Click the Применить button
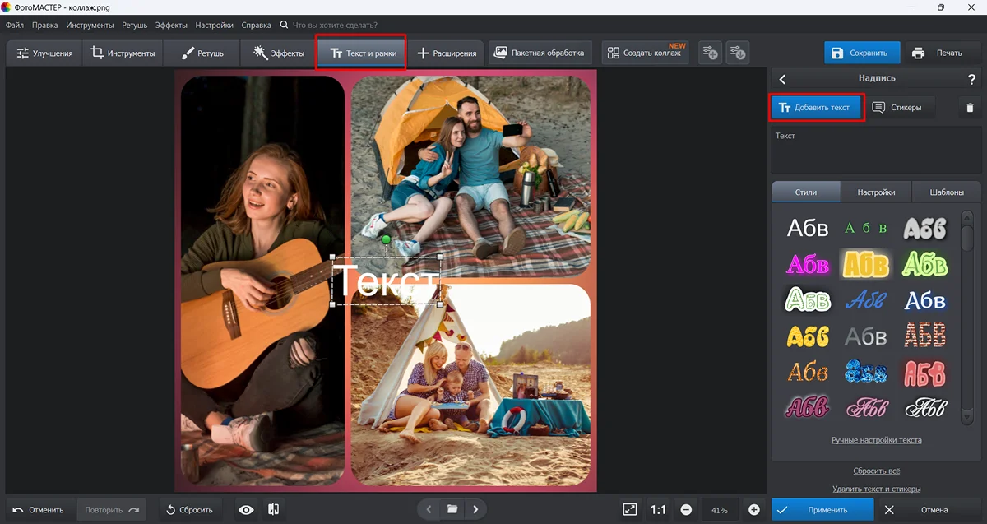This screenshot has width=987, height=524. [x=822, y=510]
